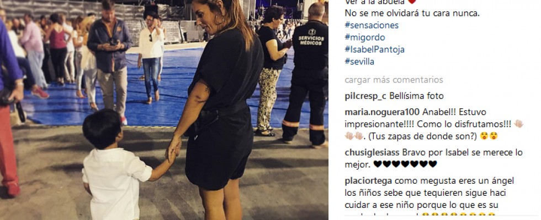Open chusiglesiass user profile
This screenshot has width=541, height=220.
[x=372, y=152]
